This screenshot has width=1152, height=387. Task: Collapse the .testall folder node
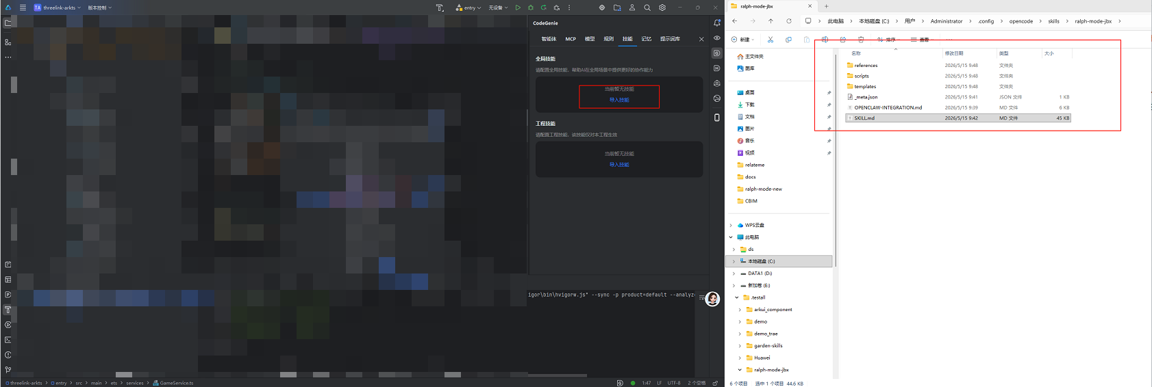(737, 297)
